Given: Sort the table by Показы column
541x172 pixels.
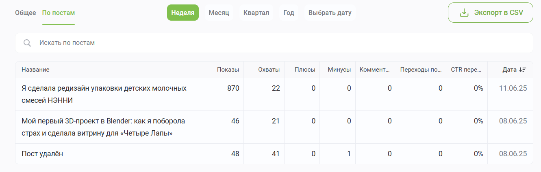Looking at the screenshot, I should (x=228, y=70).
